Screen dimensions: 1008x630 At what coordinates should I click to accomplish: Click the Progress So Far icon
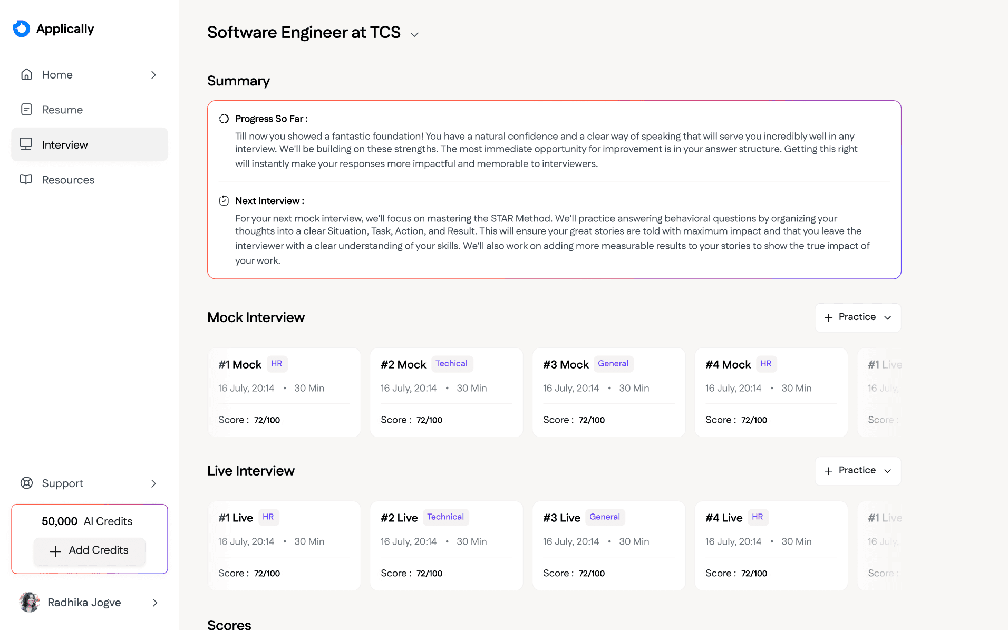pos(224,119)
